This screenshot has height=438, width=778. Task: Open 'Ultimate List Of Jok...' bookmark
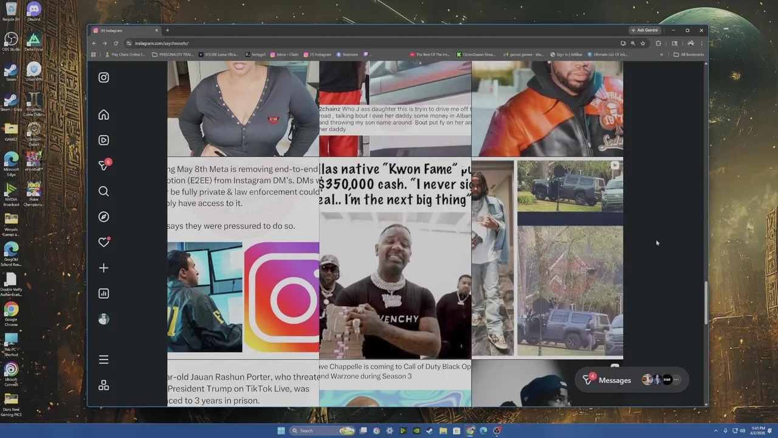(x=608, y=55)
